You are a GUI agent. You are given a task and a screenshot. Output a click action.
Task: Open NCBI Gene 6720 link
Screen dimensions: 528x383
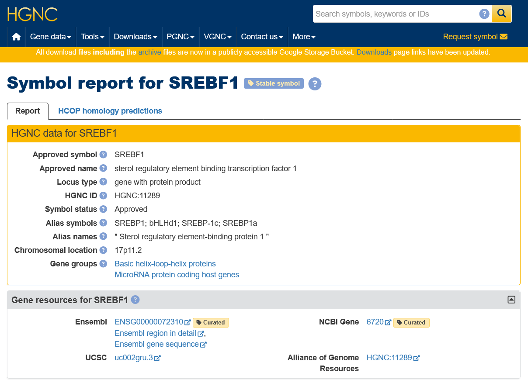tap(375, 322)
